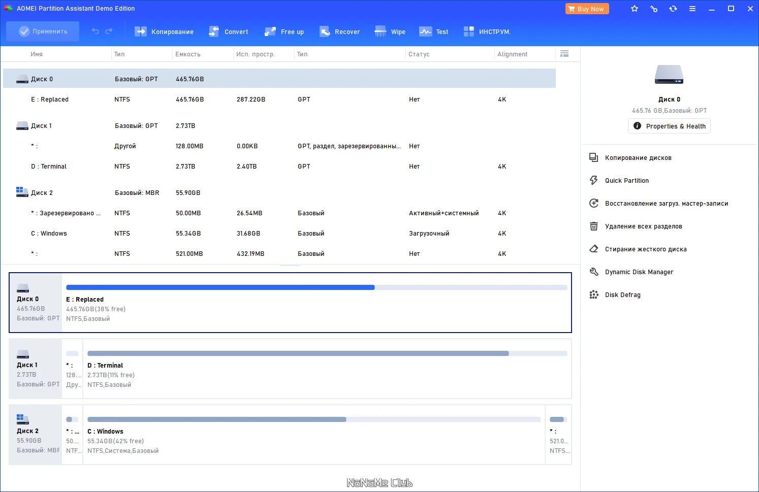Click the refresh icon in title bar

click(x=673, y=9)
